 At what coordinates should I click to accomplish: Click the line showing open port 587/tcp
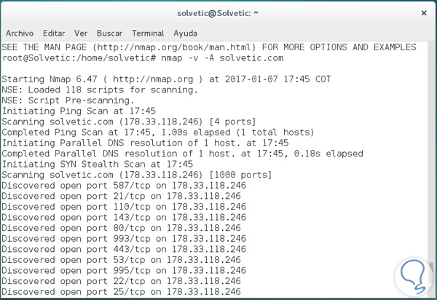click(x=124, y=186)
